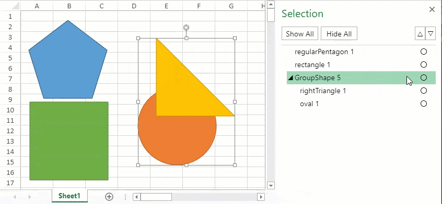Add a new sheet with plus icon
Viewport: 442px width, 204px height.
tap(109, 197)
